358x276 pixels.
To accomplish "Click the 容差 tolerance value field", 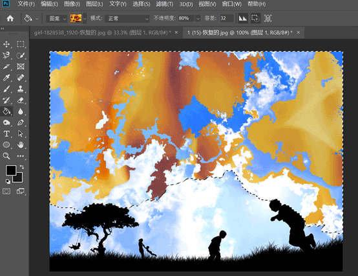I will [x=227, y=19].
